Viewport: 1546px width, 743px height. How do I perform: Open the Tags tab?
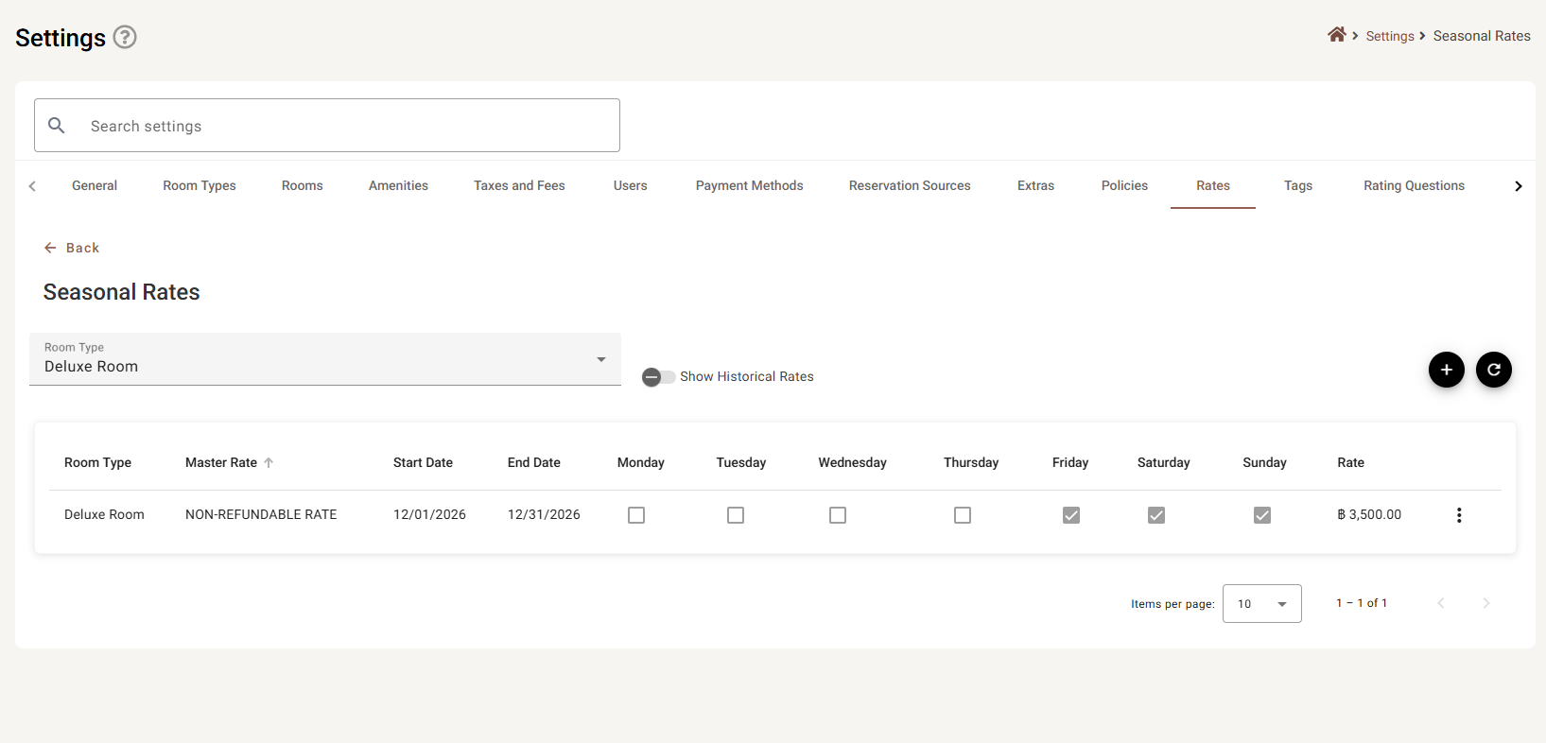[x=1298, y=185]
